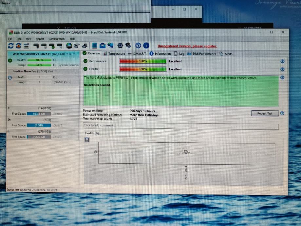Click the stacked-drives list toolbar icon
The height and width of the screenshot is (226, 301).
(26, 46)
